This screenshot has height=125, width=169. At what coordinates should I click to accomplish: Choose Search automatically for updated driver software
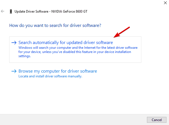(75, 50)
